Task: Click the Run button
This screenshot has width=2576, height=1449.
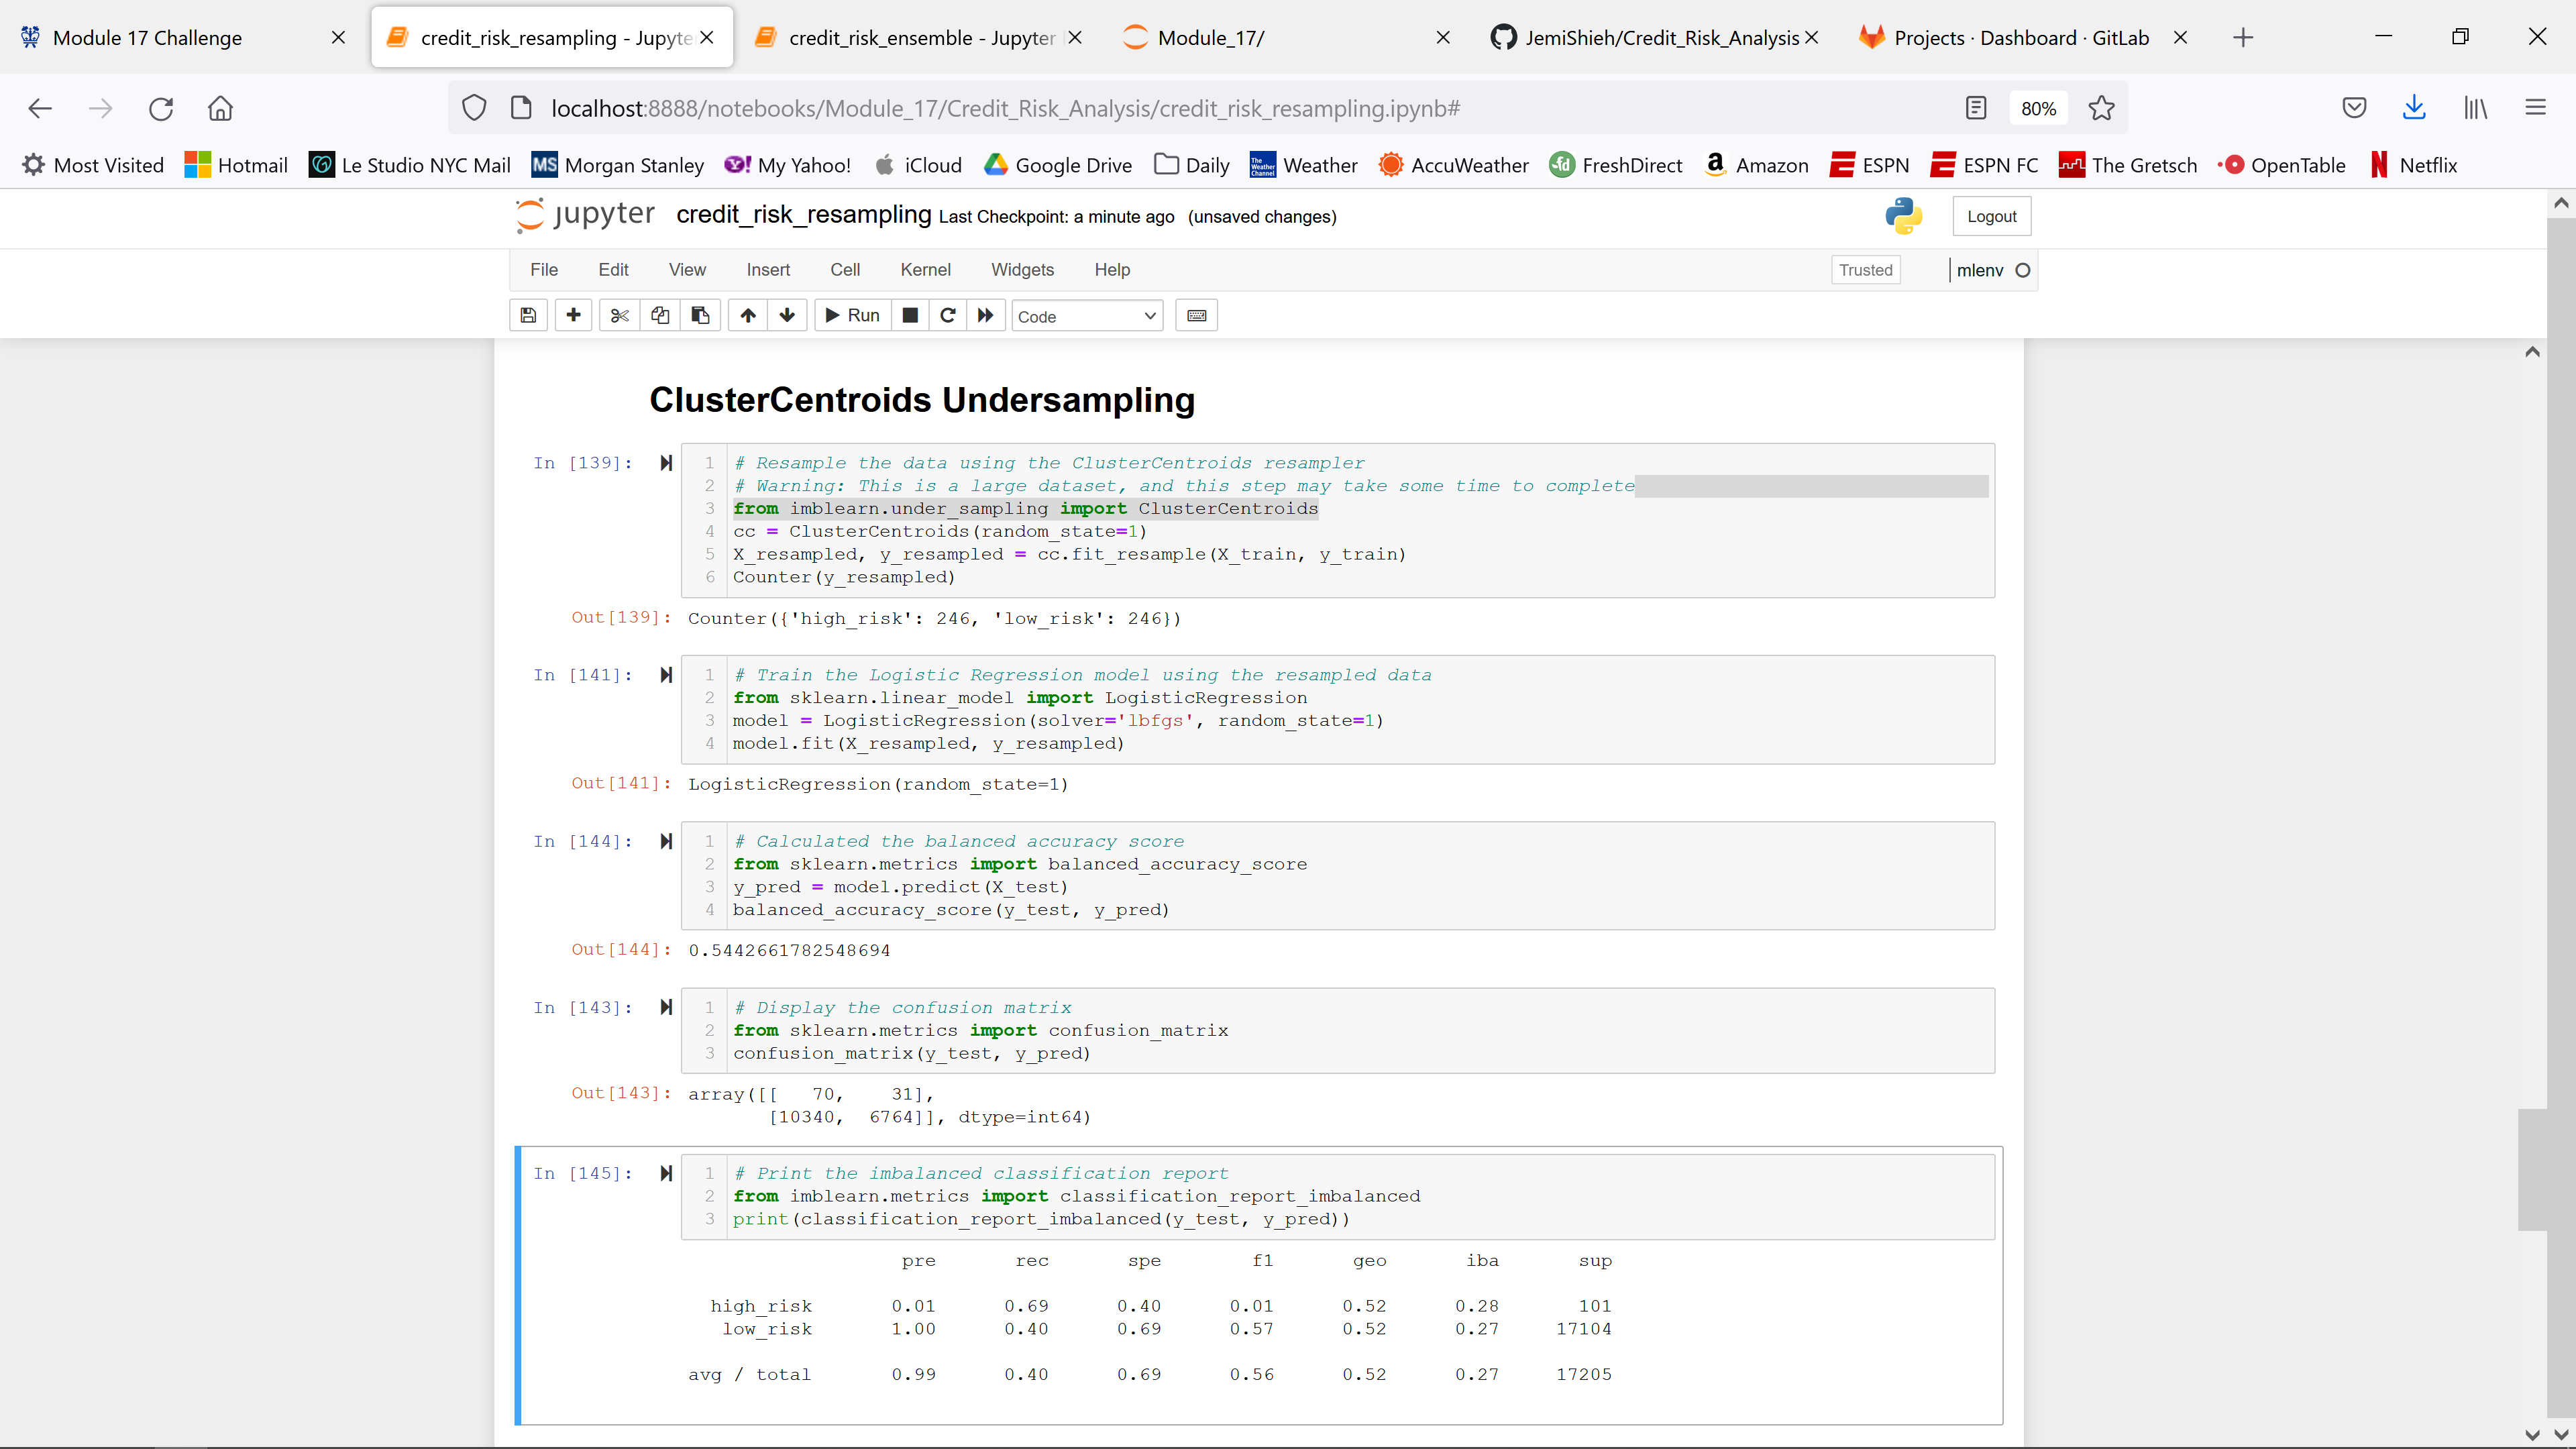Action: click(x=852, y=316)
